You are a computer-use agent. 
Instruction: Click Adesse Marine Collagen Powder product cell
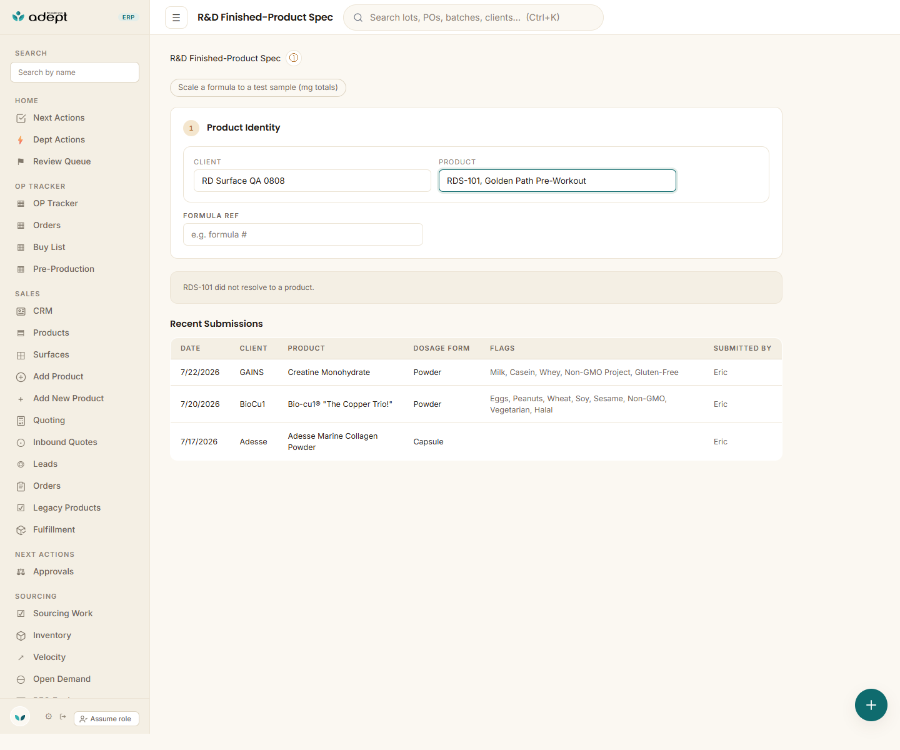(x=332, y=442)
